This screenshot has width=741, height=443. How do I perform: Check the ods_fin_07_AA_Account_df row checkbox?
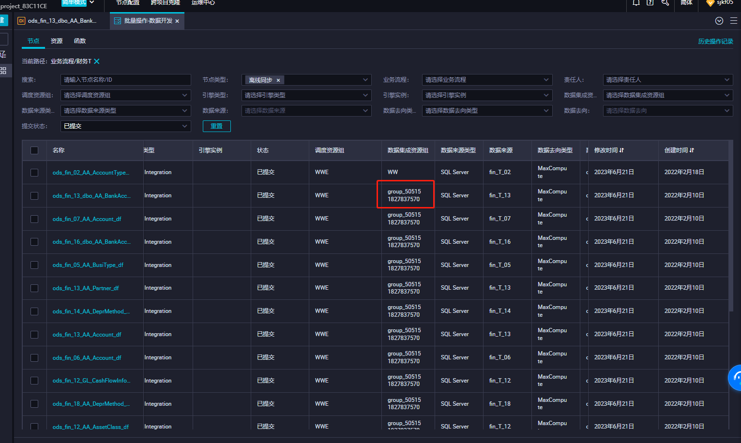(34, 219)
